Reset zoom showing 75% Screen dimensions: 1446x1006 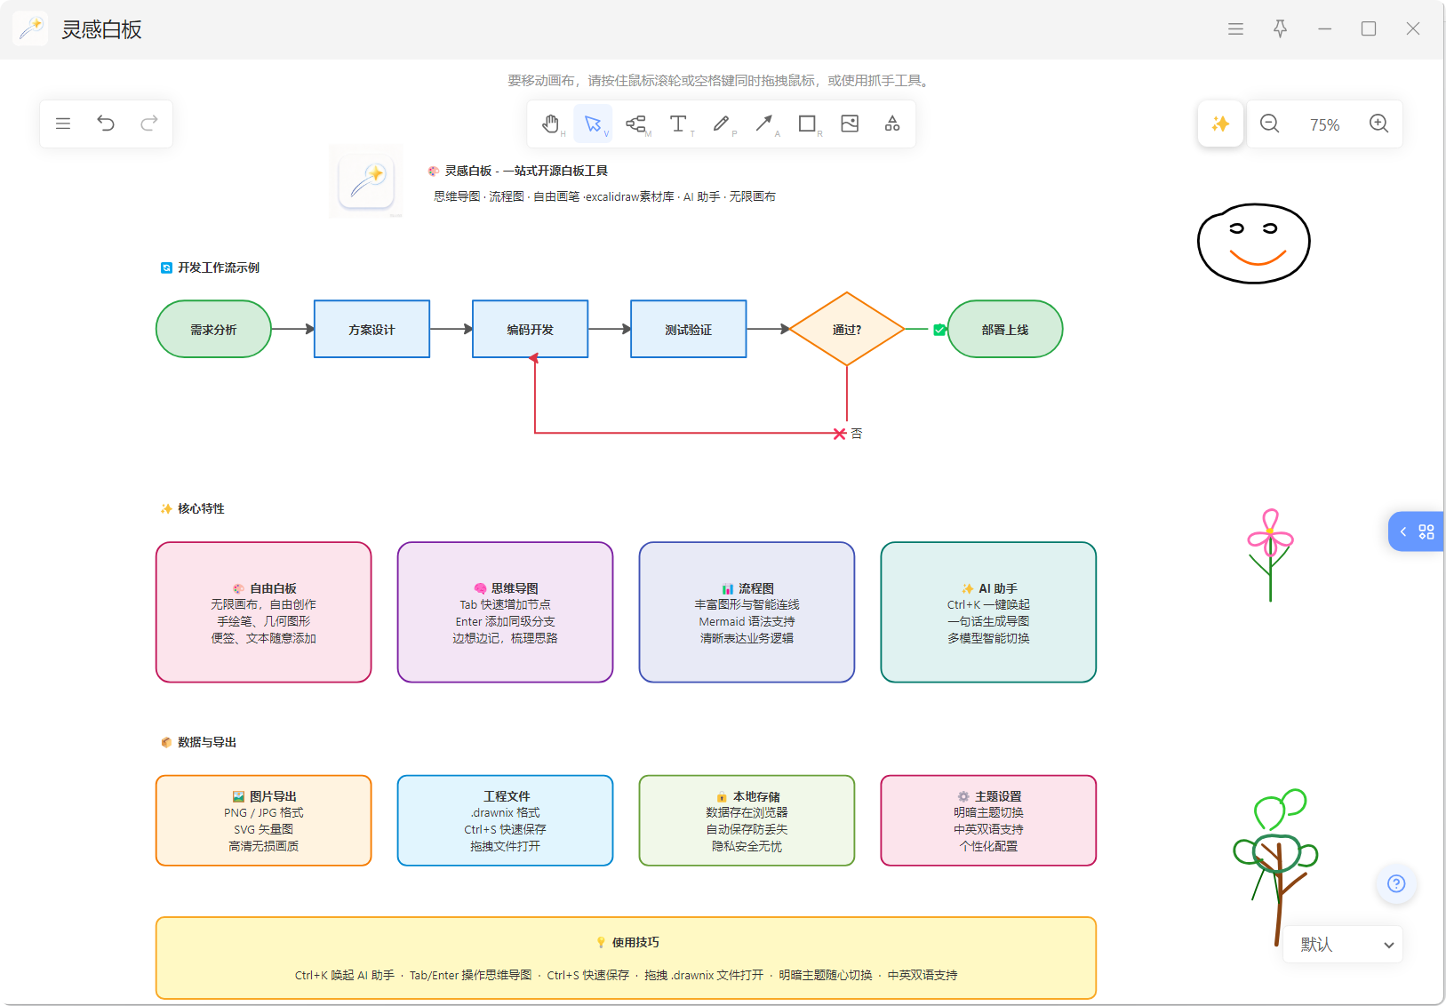click(x=1324, y=124)
